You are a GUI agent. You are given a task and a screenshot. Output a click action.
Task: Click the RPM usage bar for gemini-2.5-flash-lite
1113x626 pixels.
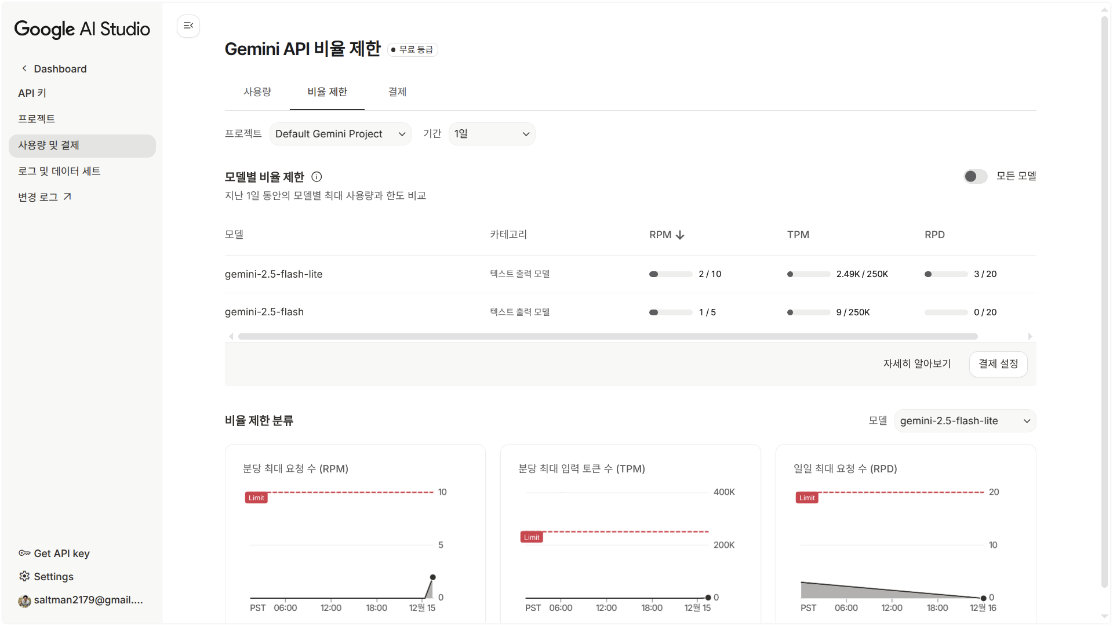coord(671,274)
